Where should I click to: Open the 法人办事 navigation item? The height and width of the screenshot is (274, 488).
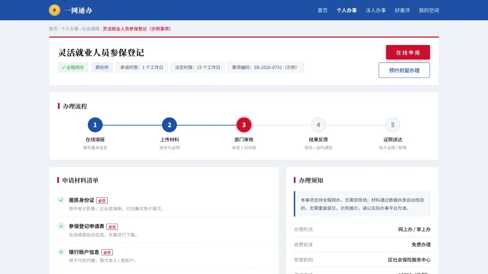pyautogui.click(x=376, y=10)
